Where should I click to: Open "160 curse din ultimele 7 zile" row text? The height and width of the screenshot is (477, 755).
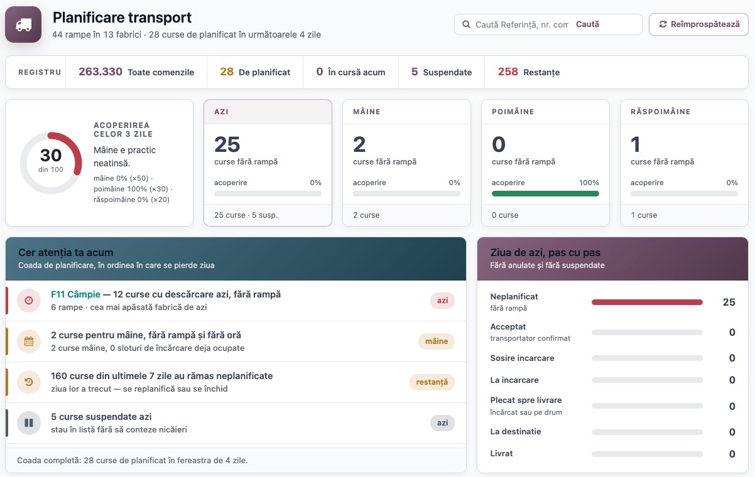click(x=162, y=376)
